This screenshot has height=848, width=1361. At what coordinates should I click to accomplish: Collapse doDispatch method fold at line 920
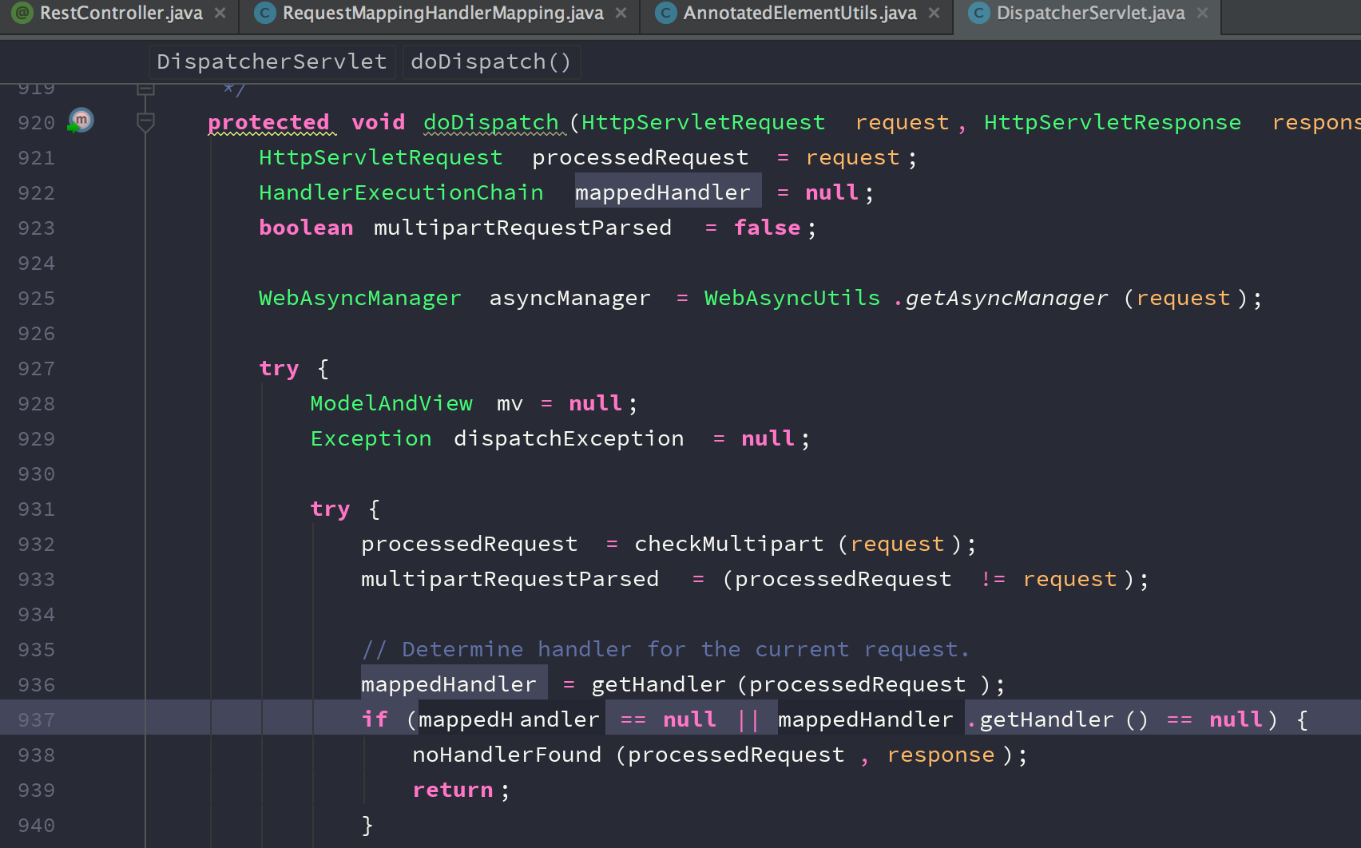(x=145, y=122)
